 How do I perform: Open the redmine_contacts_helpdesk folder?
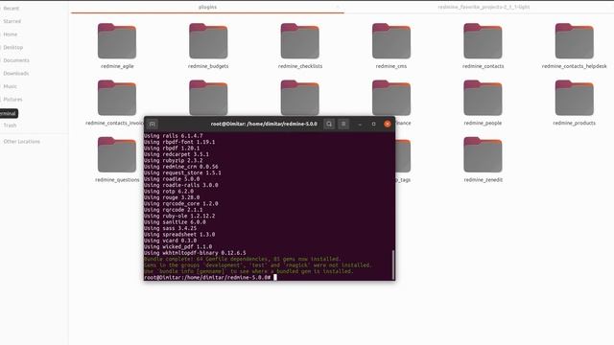pyautogui.click(x=575, y=41)
